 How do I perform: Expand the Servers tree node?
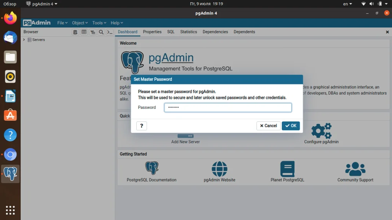pyautogui.click(x=24, y=39)
